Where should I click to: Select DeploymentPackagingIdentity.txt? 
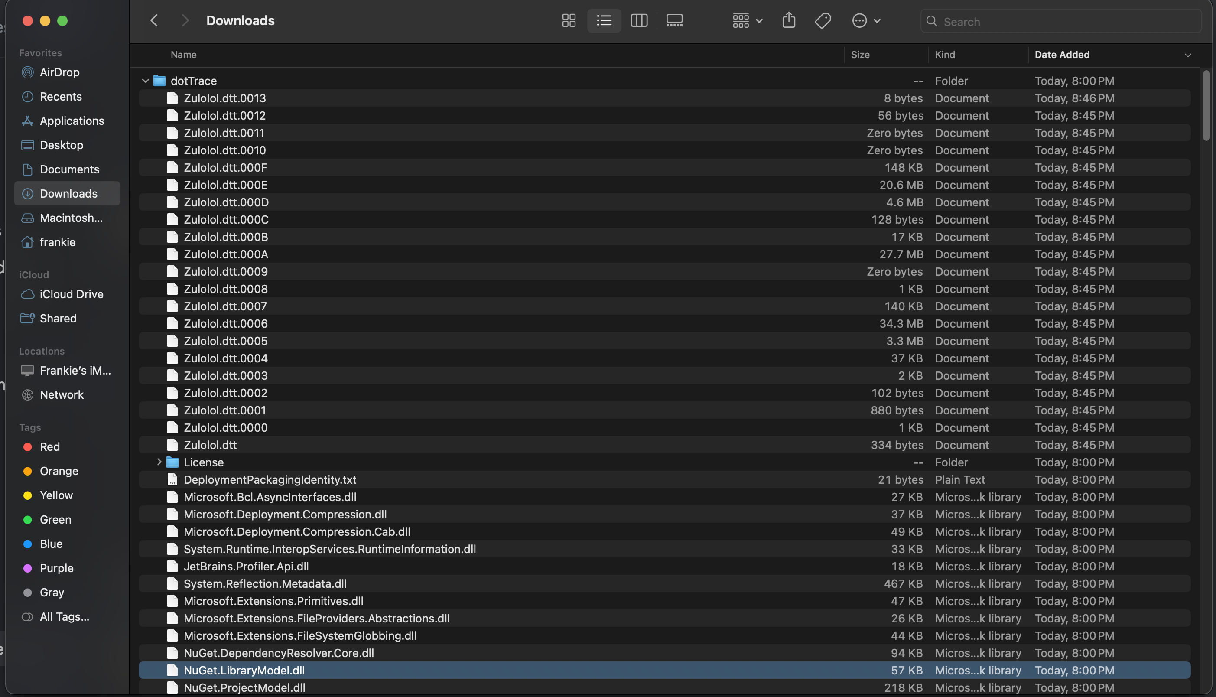[x=664, y=480]
